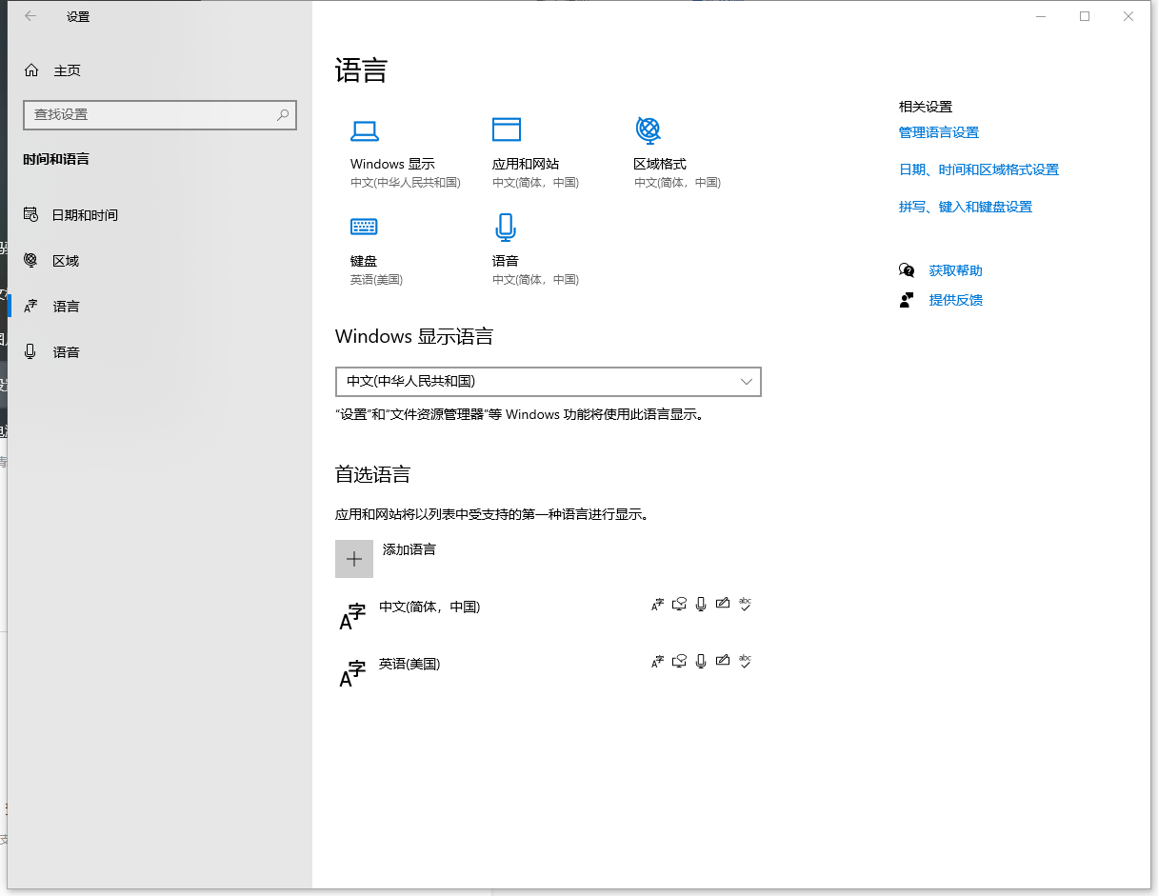Click the 提供反馈 person icon

pyautogui.click(x=907, y=300)
